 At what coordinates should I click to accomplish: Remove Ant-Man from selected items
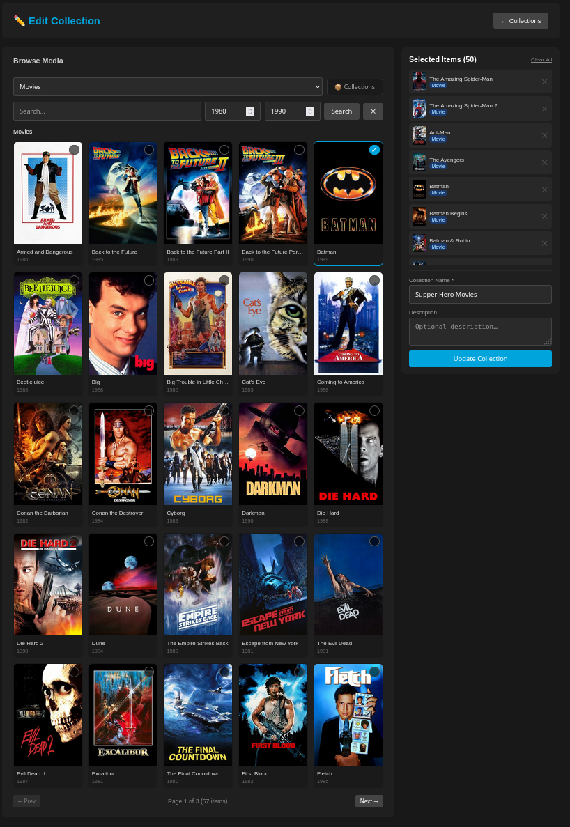coord(544,135)
